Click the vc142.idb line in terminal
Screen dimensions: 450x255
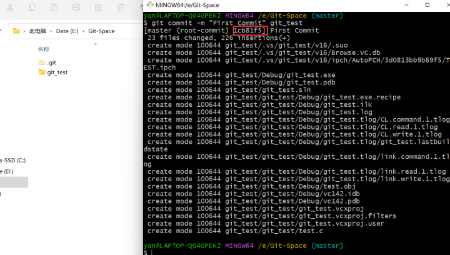pyautogui.click(x=254, y=194)
